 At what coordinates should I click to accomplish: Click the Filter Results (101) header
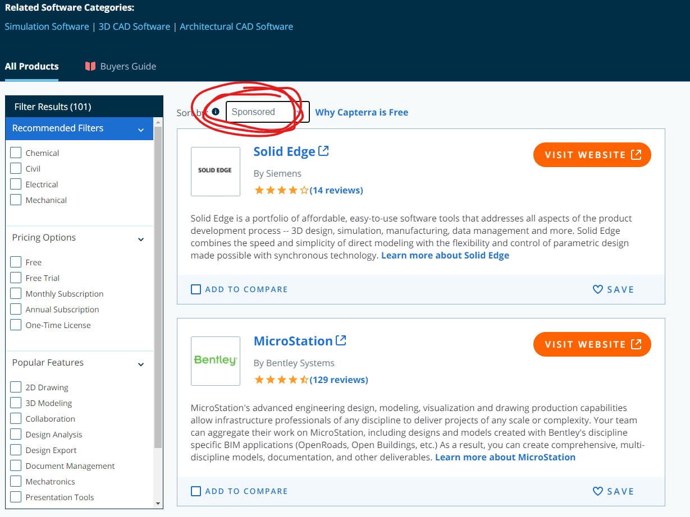pos(84,107)
